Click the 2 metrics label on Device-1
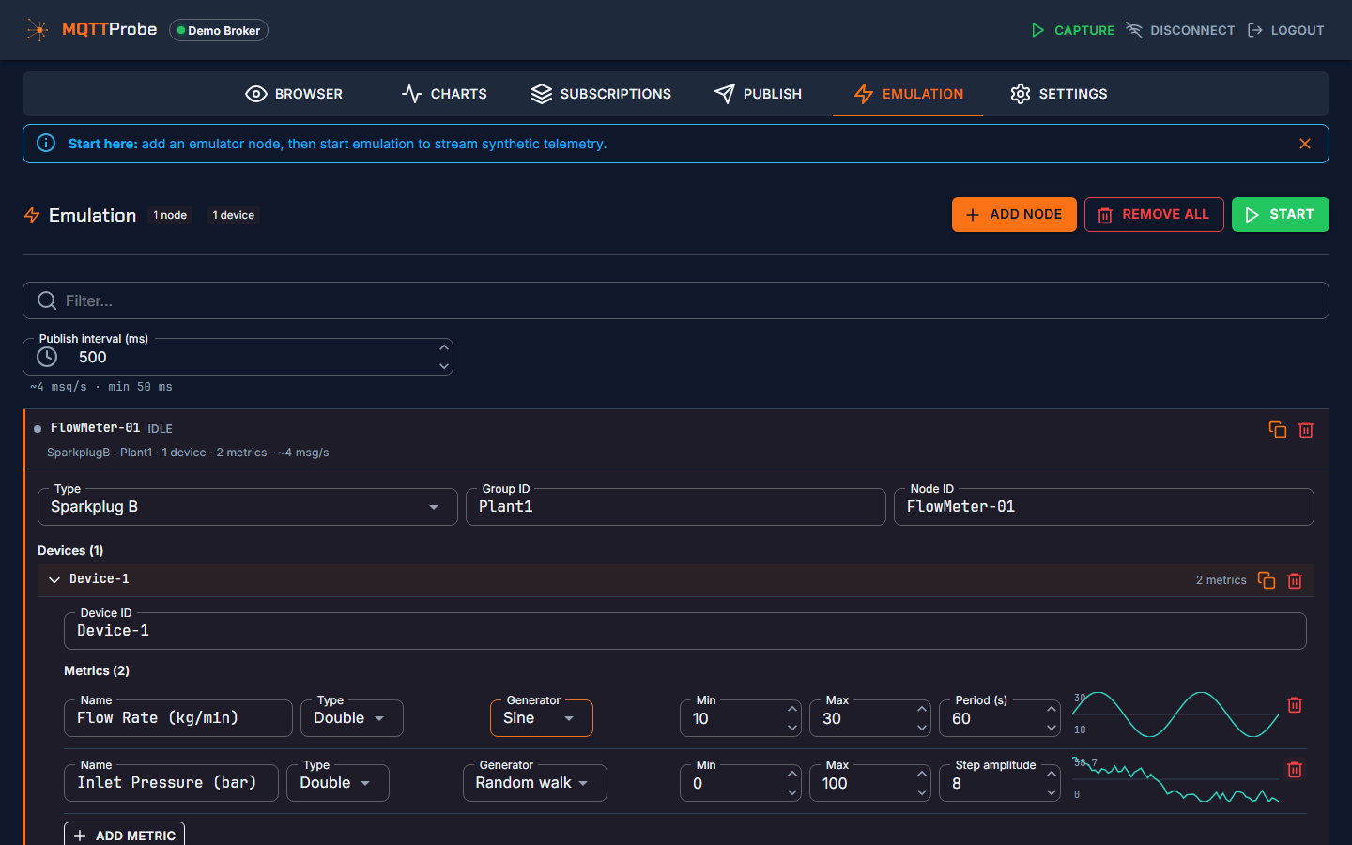The width and height of the screenshot is (1352, 845). [1221, 580]
